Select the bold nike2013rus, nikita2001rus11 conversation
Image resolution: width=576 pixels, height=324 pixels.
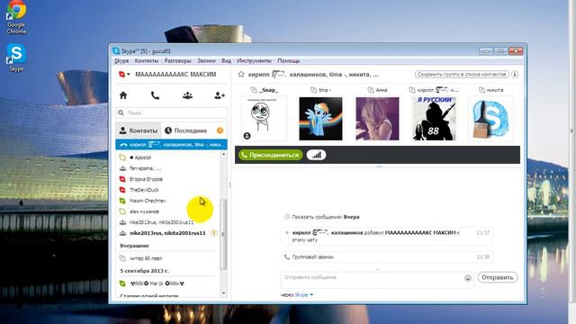[167, 233]
